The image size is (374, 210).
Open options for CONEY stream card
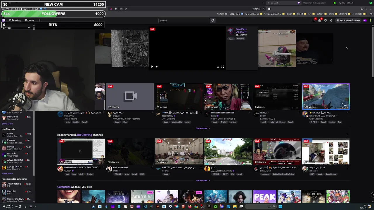click(x=103, y=167)
